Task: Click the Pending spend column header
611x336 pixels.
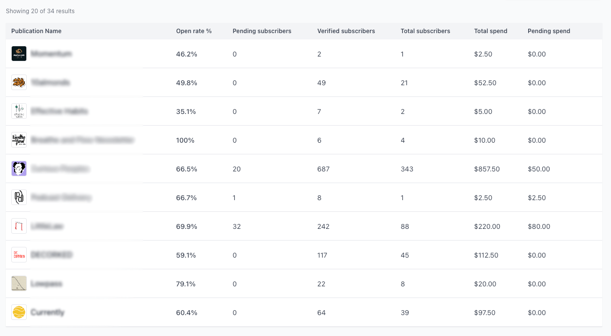Action: pos(549,31)
